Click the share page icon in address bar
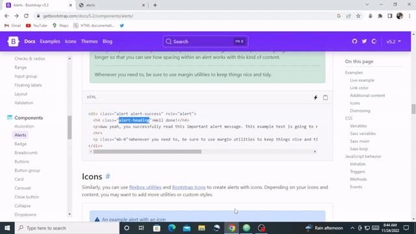 348,16
